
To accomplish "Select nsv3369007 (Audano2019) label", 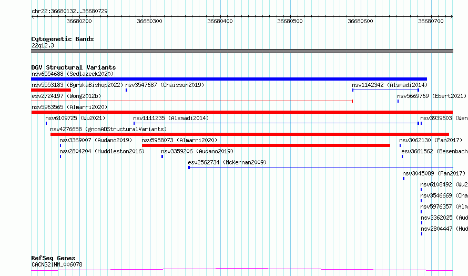I will point(96,140).
